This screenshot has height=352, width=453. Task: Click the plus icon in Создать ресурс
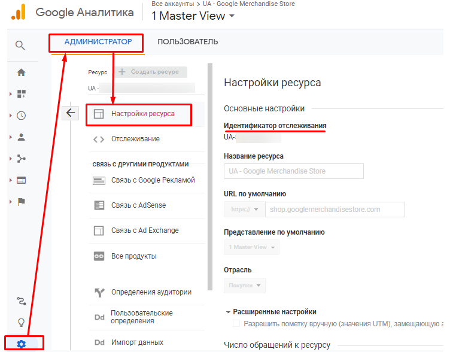122,72
